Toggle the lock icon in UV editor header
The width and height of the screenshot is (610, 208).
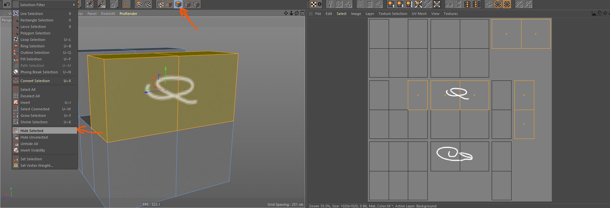(x=600, y=13)
